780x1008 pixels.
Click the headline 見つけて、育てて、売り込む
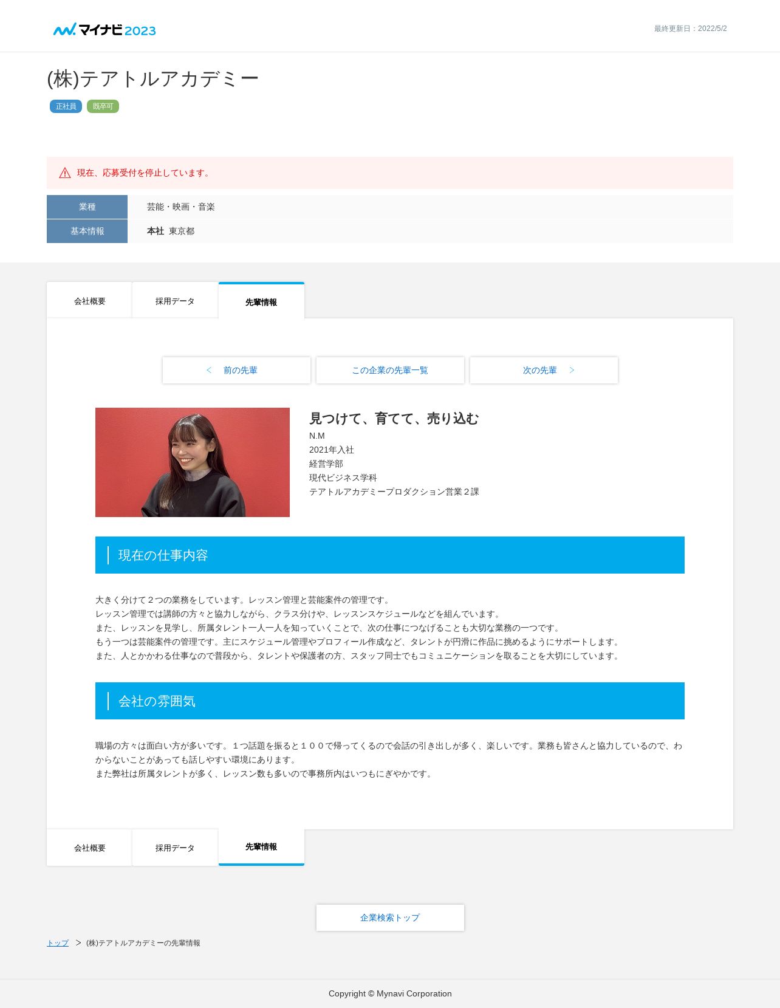click(x=394, y=418)
